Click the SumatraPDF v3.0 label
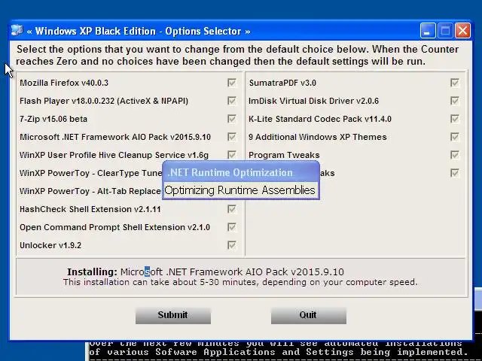This screenshot has width=482, height=361. click(282, 83)
